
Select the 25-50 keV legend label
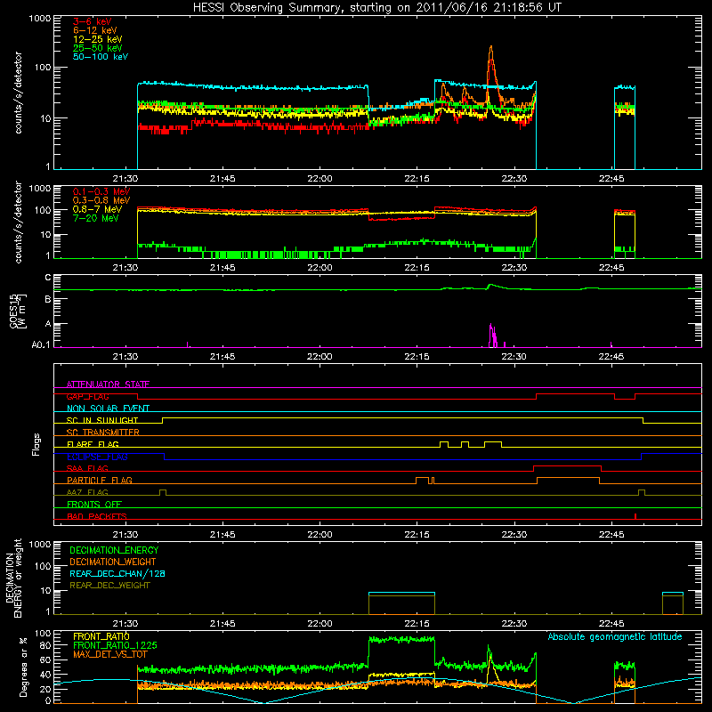pyautogui.click(x=98, y=48)
